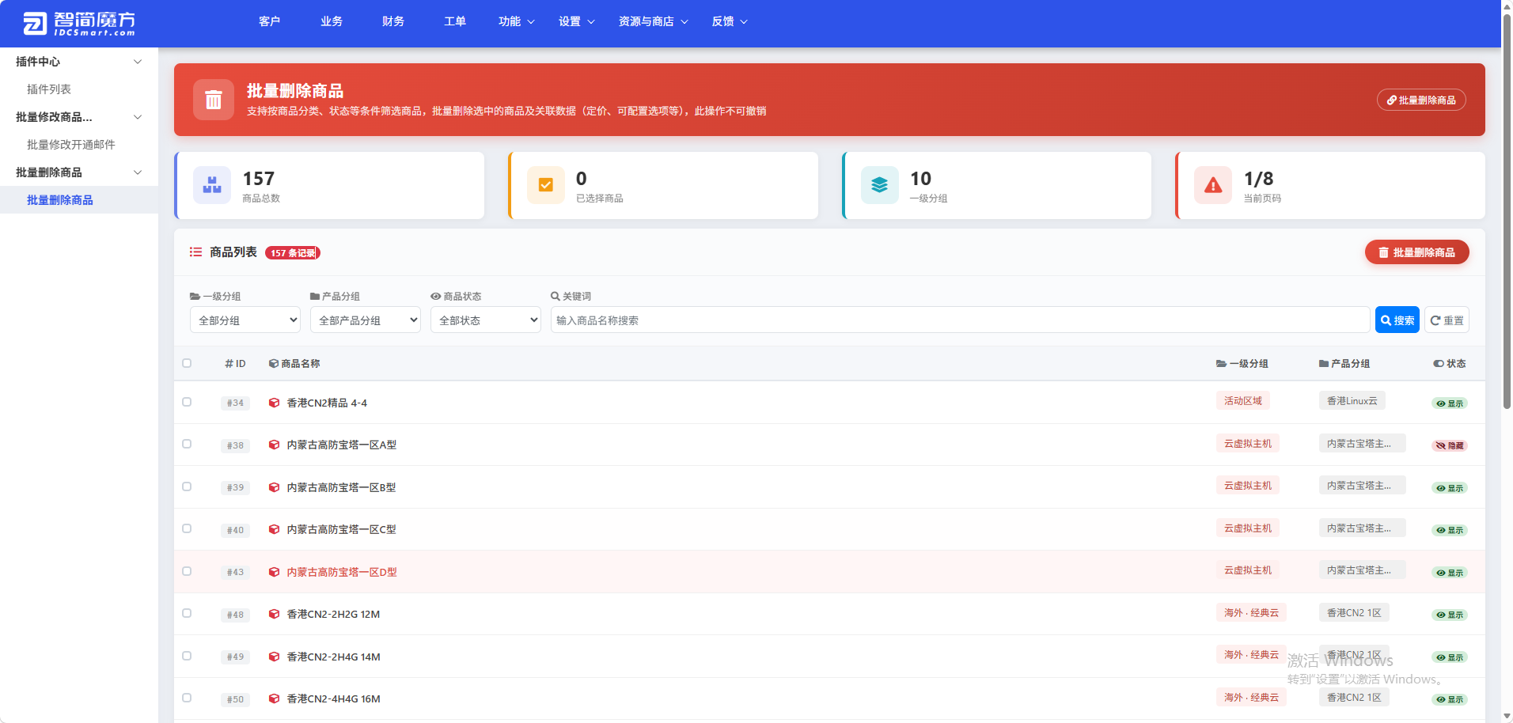Click the 重置 button
The image size is (1513, 723).
[x=1447, y=320]
